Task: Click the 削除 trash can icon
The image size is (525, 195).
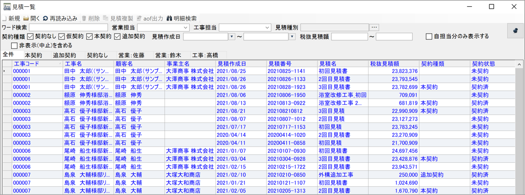Action: [84, 18]
